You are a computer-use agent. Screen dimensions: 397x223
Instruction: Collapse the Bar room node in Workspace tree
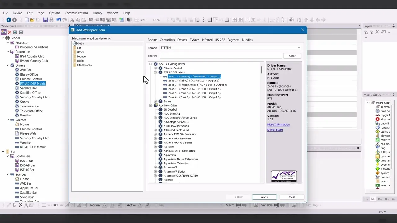(3, 152)
